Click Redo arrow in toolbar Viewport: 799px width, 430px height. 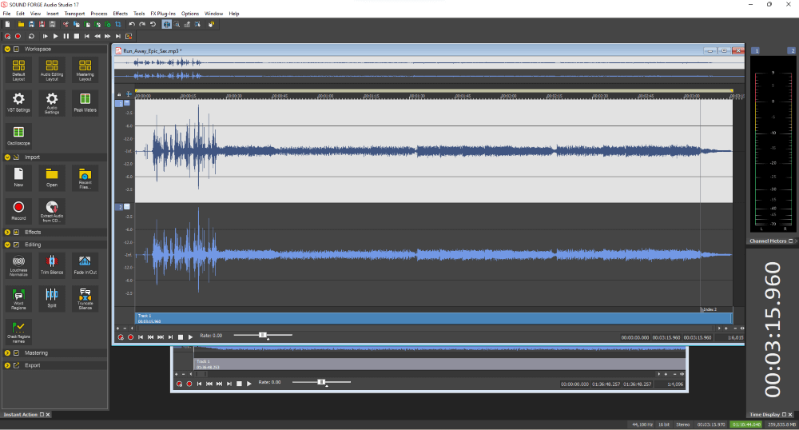pyautogui.click(x=142, y=24)
